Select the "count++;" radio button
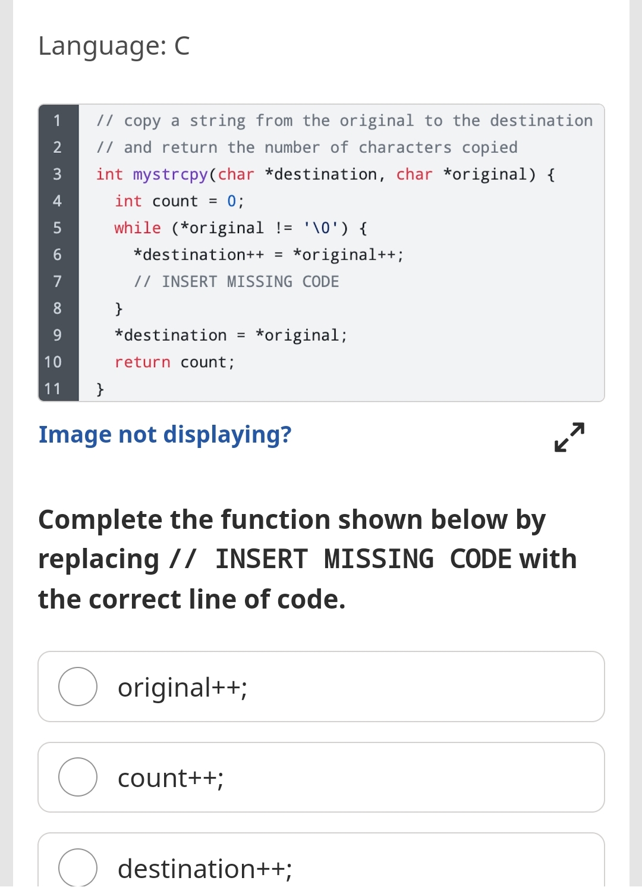This screenshot has height=887, width=642. pyautogui.click(x=77, y=778)
